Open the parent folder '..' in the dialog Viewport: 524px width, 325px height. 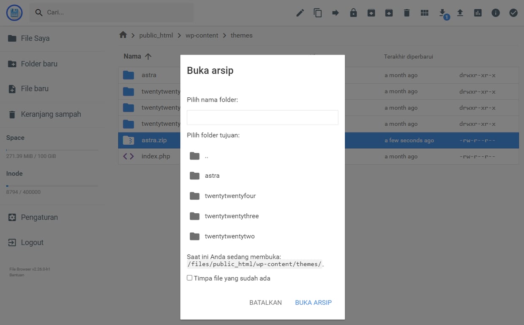pyautogui.click(x=207, y=156)
